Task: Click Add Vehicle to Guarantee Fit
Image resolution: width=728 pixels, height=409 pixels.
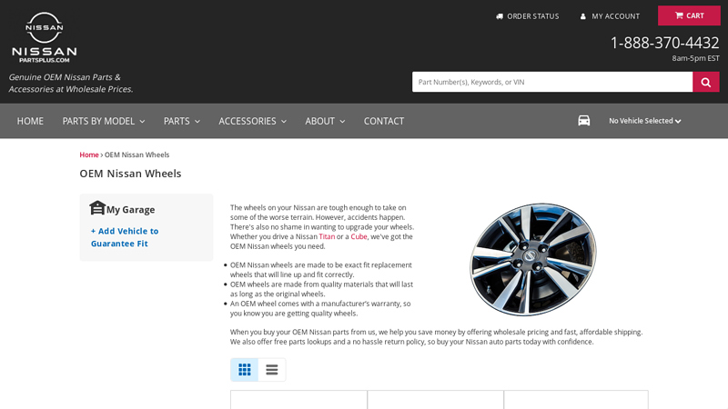Action: [x=125, y=237]
